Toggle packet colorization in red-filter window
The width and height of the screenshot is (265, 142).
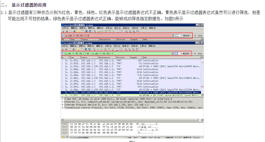(x=122, y=31)
